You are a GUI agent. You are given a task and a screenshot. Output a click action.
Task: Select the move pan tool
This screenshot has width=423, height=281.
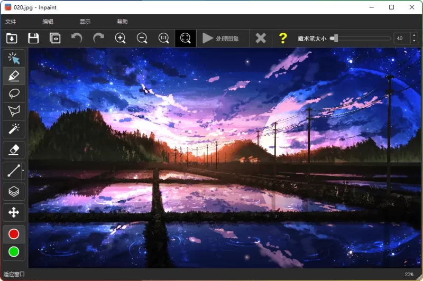(14, 212)
